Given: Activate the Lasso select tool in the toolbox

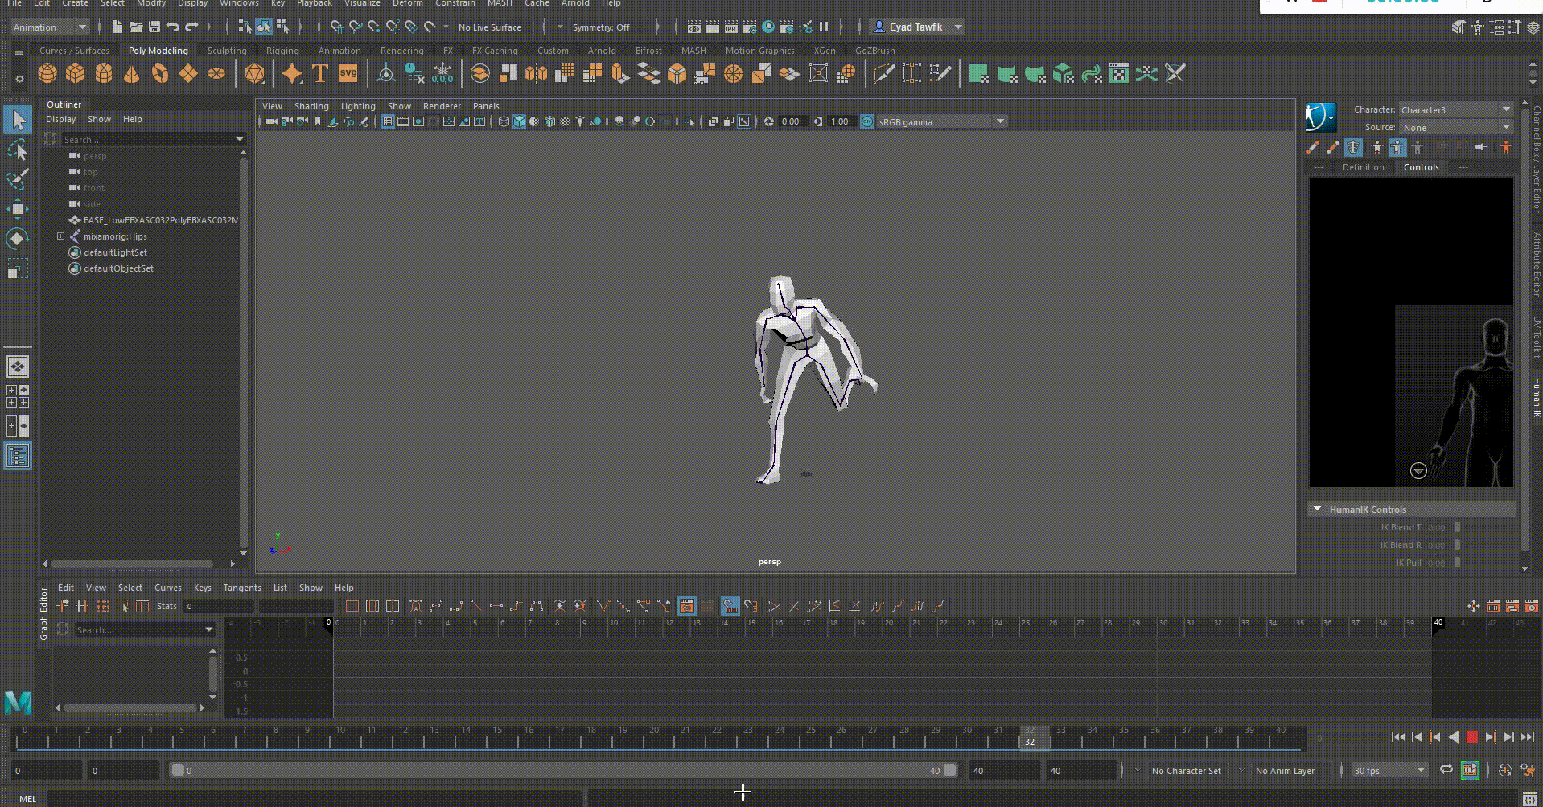Looking at the screenshot, I should click(x=18, y=150).
